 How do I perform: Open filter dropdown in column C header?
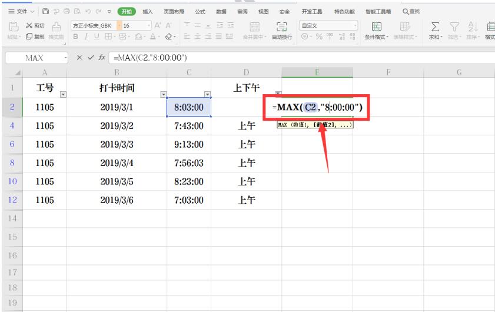pyautogui.click(x=207, y=94)
